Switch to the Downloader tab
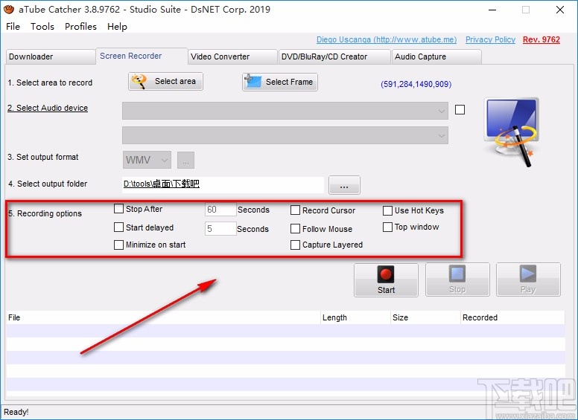 coord(51,56)
